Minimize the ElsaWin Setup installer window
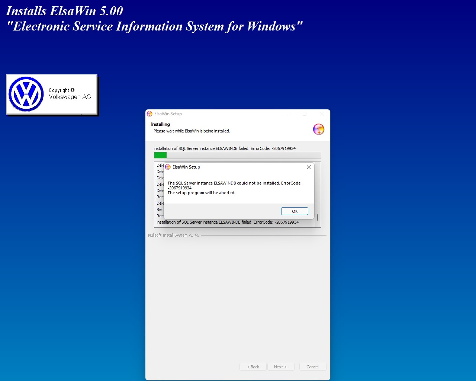The image size is (476, 381). click(x=288, y=114)
